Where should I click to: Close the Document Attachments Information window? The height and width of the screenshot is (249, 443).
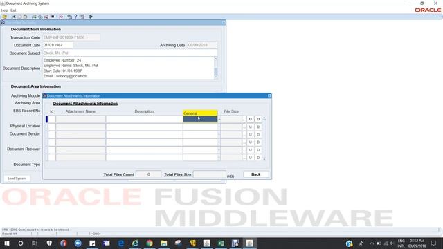pyautogui.click(x=269, y=95)
